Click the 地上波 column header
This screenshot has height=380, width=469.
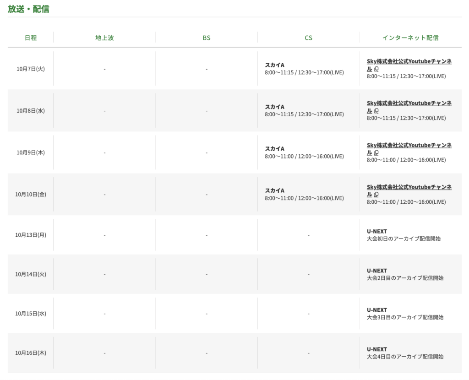(x=104, y=38)
